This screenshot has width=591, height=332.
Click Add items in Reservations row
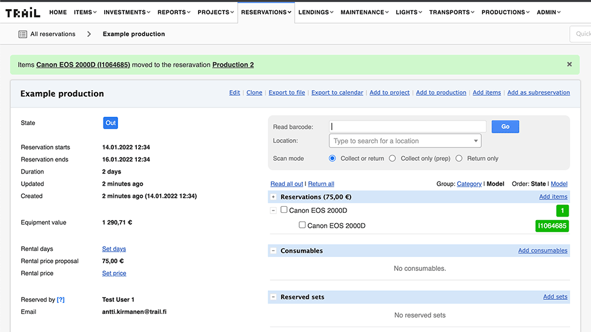pyautogui.click(x=553, y=197)
